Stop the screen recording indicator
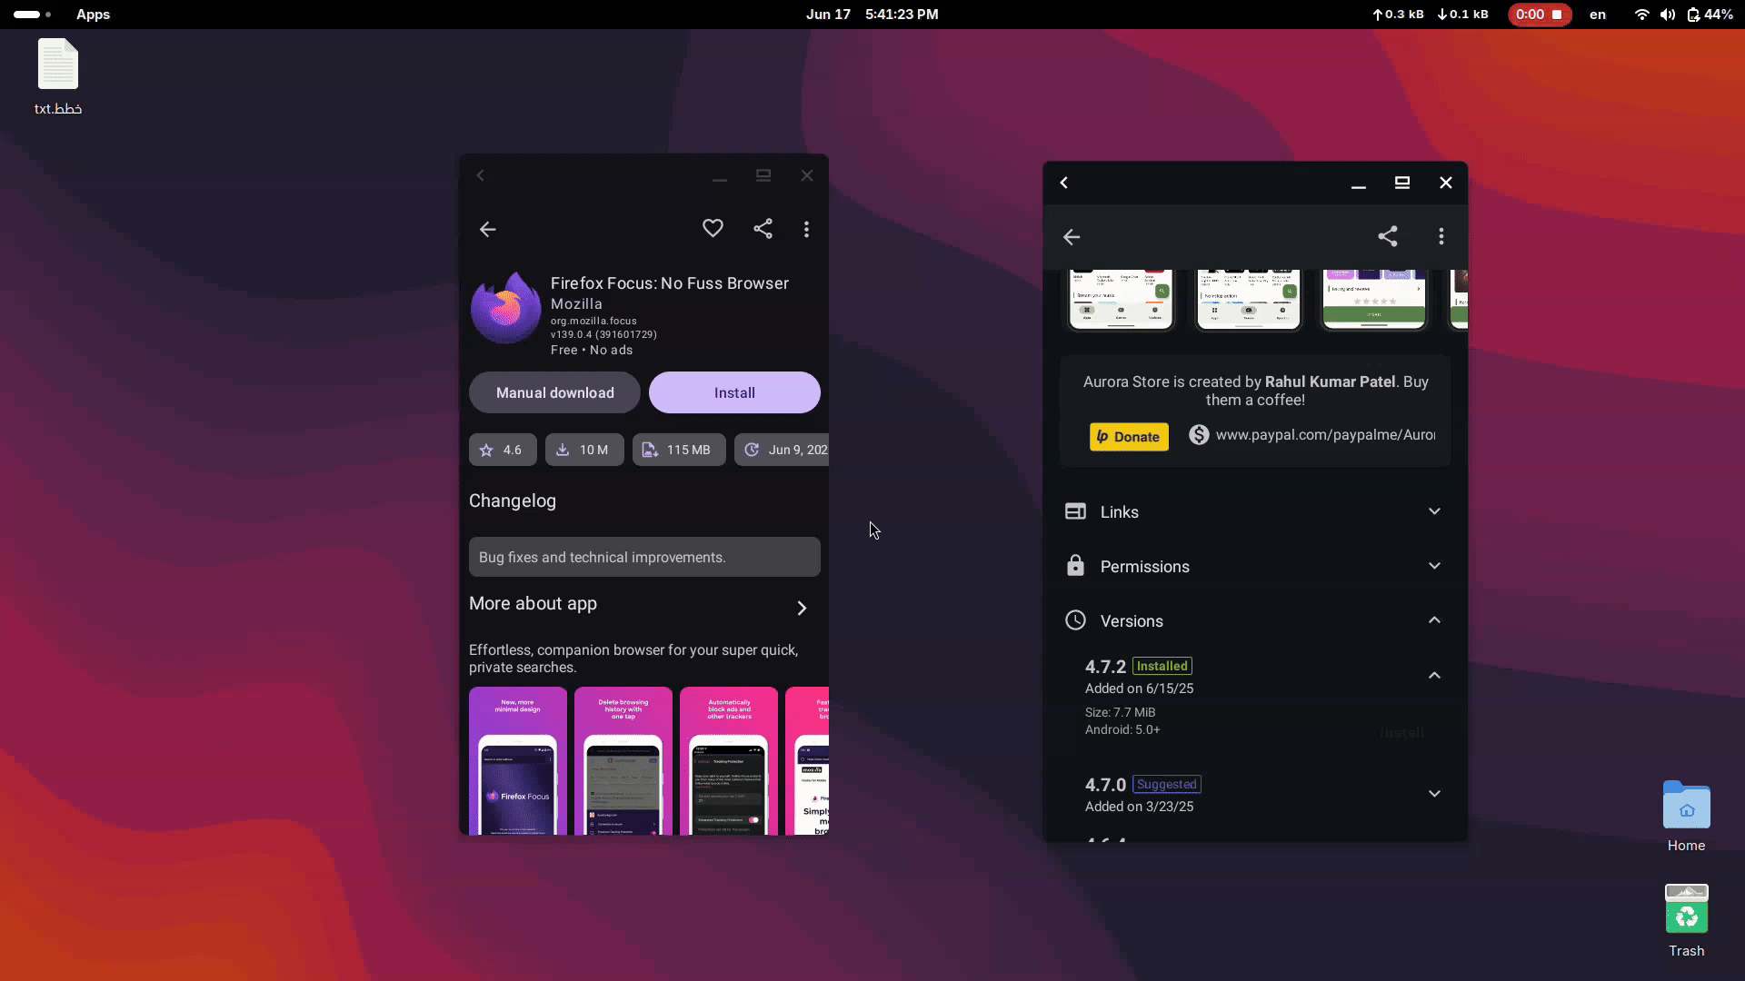 coord(1539,15)
